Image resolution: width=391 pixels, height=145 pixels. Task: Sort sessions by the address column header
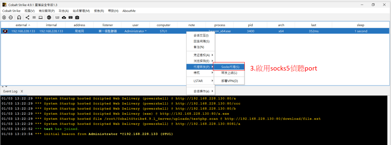[79, 25]
